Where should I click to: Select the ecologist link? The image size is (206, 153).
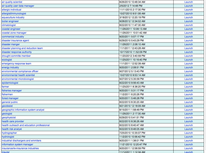click(x=7, y=60)
